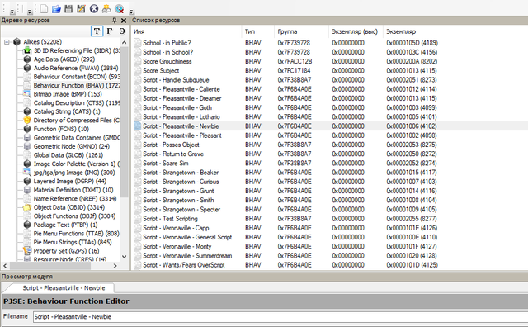Select Name Reference (NREF) (3314)
528x327 pixels.
tap(75, 199)
